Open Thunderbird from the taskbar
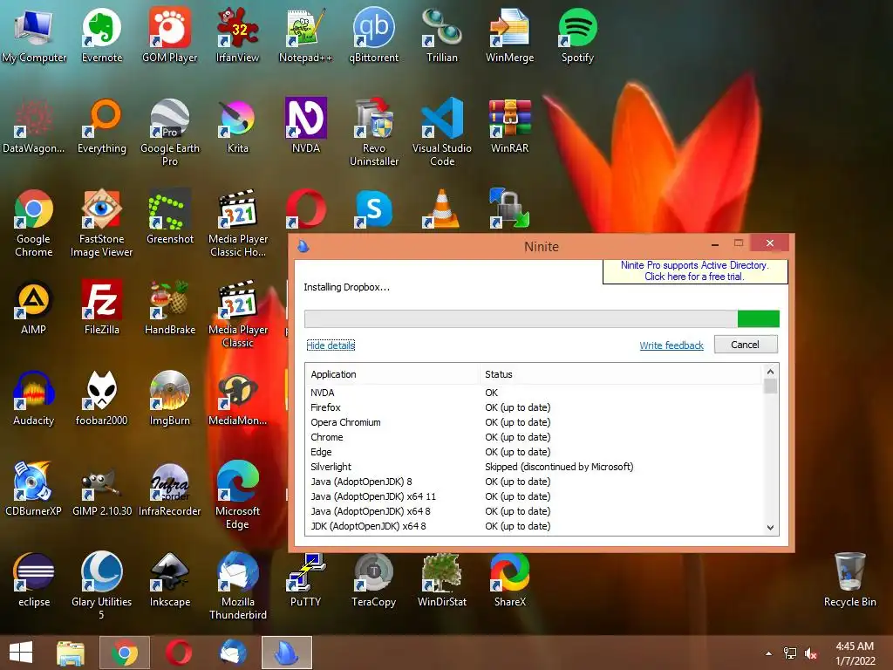Image resolution: width=893 pixels, height=670 pixels. click(233, 653)
